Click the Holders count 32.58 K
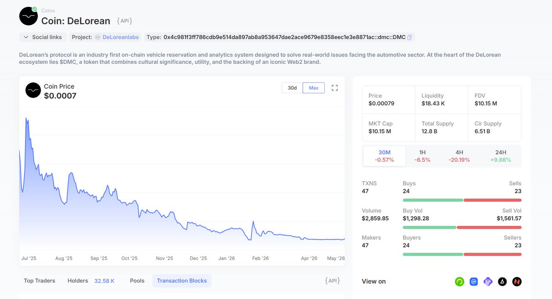The height and width of the screenshot is (299, 552). click(x=104, y=281)
